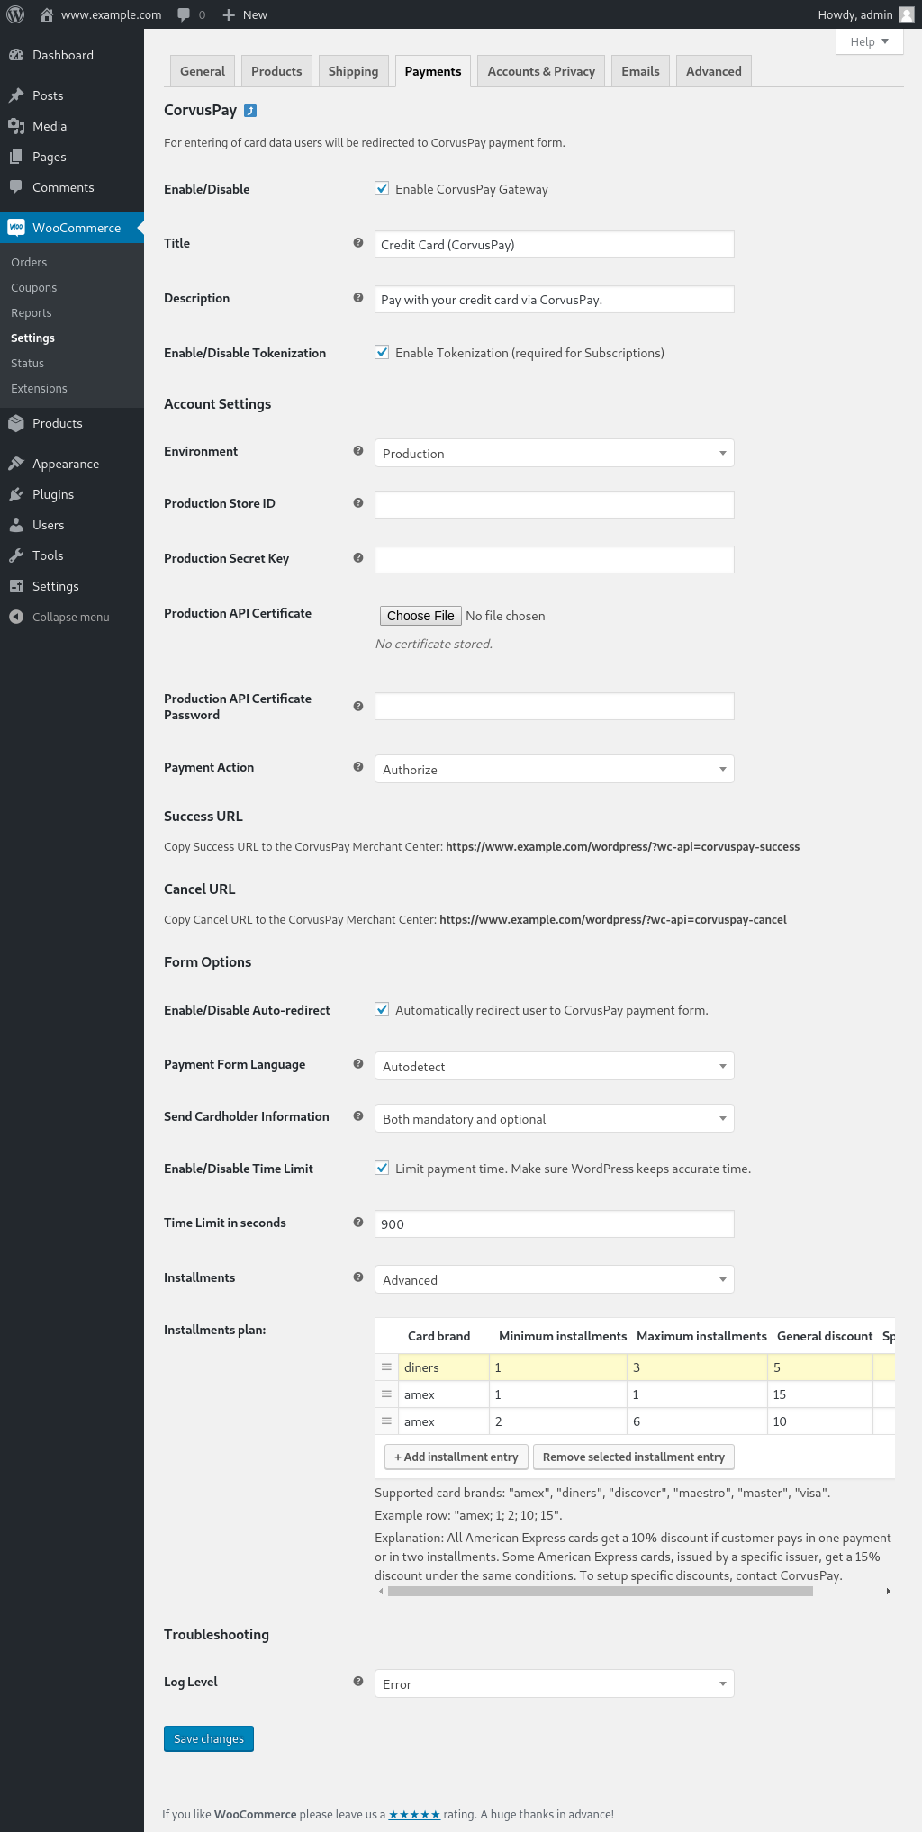Image resolution: width=922 pixels, height=1832 pixels.
Task: Click help icon next to Log Level
Action: [358, 1682]
